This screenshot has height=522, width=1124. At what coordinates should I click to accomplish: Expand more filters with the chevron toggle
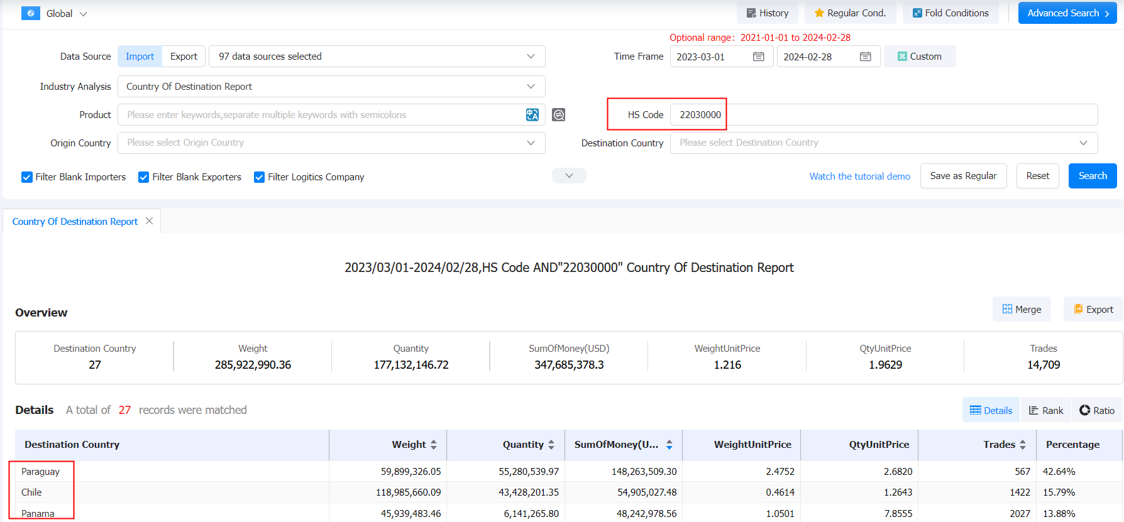[x=569, y=176]
